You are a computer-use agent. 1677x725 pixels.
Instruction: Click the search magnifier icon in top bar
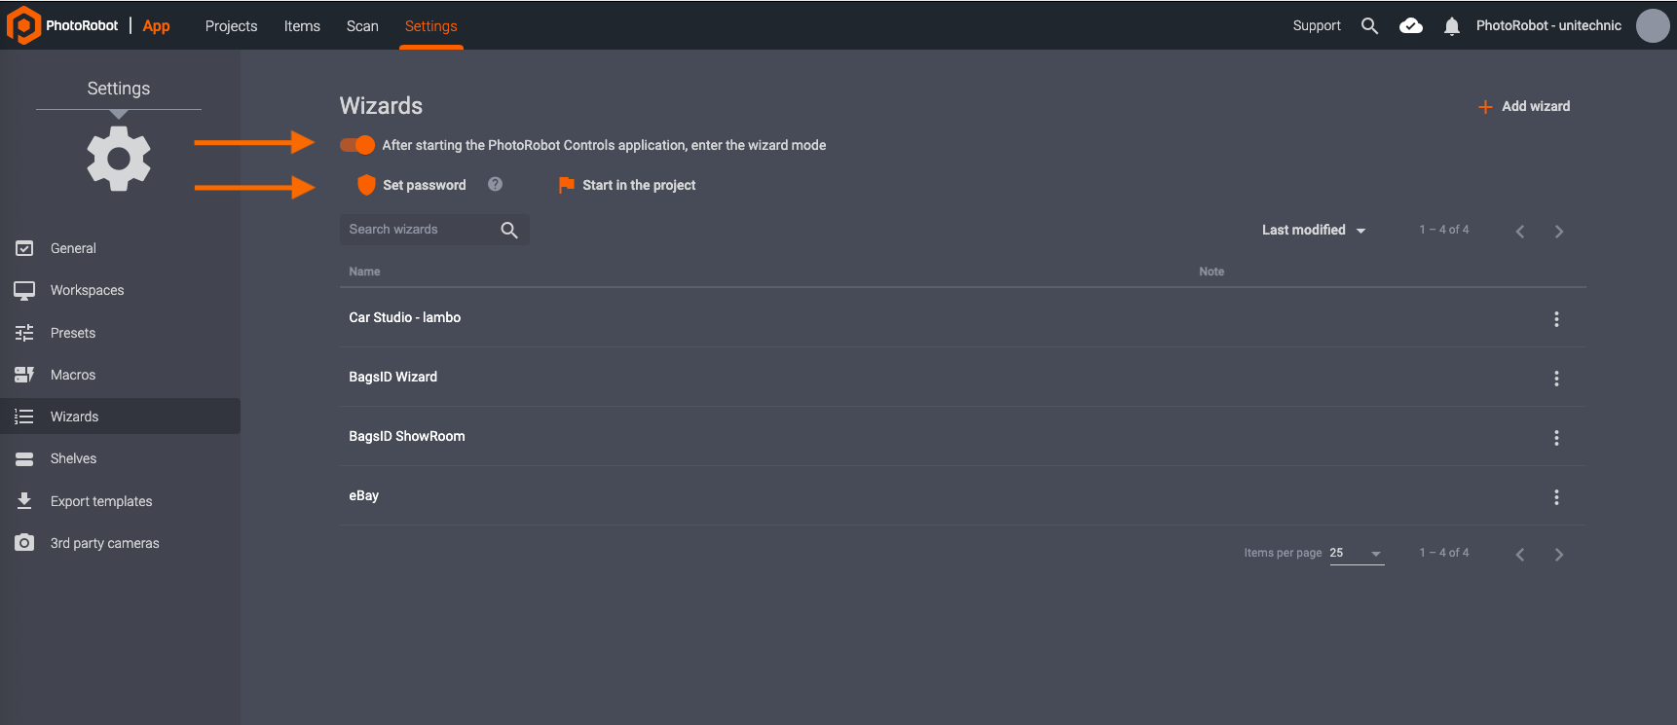tap(1369, 26)
